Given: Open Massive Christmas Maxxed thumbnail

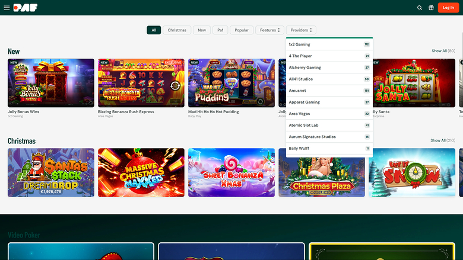Looking at the screenshot, I should [x=141, y=172].
